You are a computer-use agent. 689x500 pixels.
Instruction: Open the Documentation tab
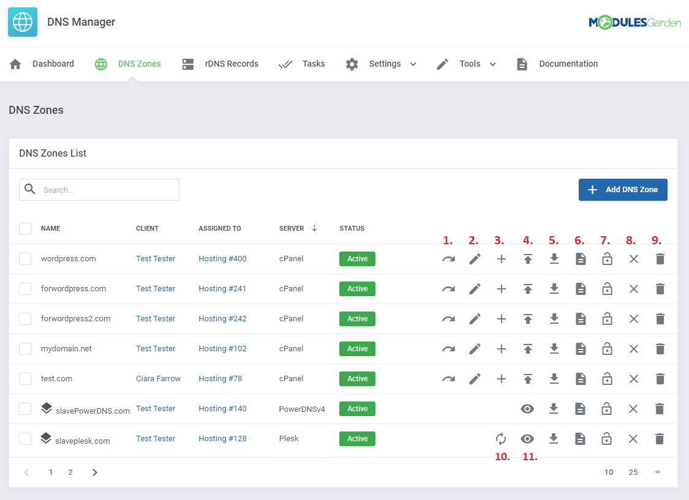tap(557, 64)
